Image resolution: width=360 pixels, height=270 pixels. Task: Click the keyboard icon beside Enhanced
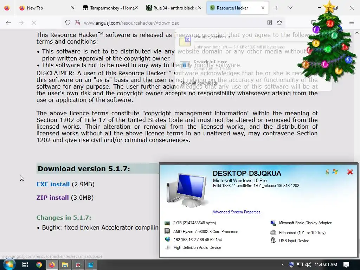click(x=273, y=232)
